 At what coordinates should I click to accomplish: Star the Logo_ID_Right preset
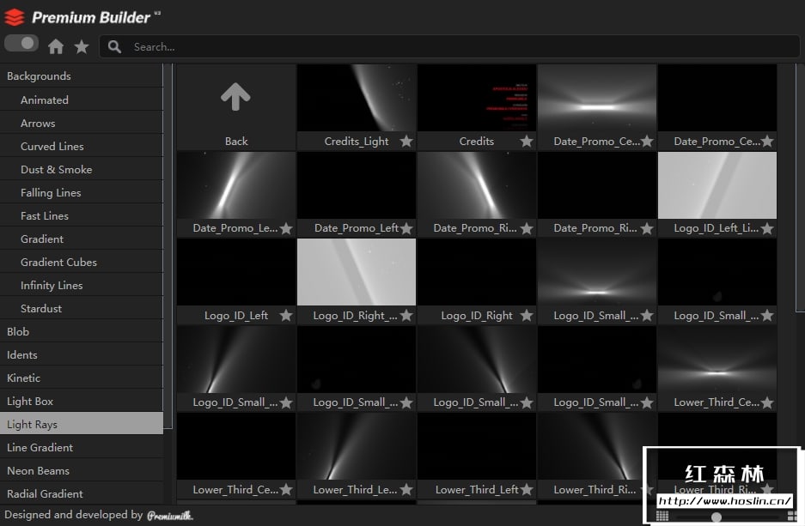[527, 315]
